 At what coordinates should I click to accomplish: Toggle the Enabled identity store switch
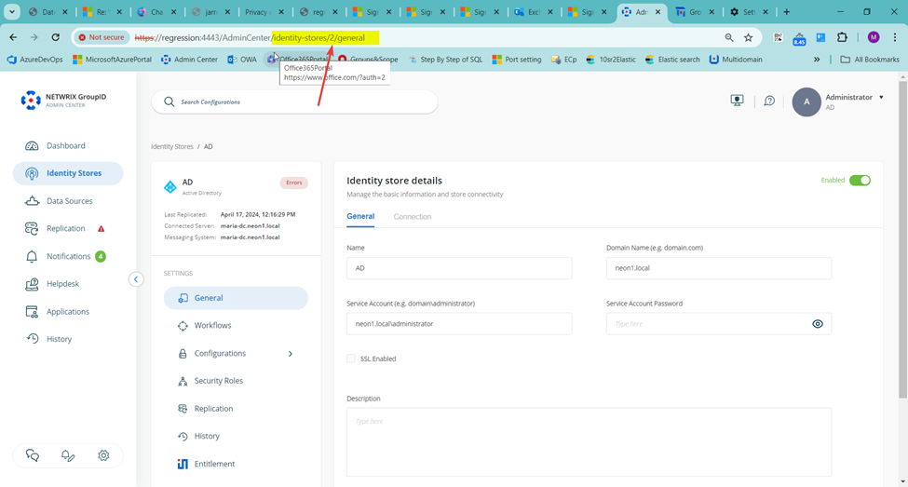point(860,180)
